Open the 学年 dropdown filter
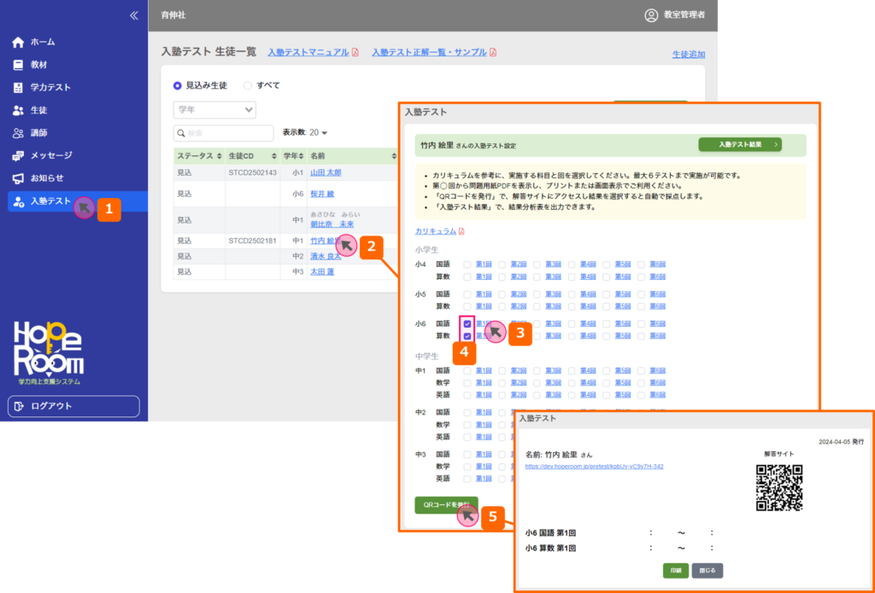Viewport: 875px width, 593px height. click(214, 109)
